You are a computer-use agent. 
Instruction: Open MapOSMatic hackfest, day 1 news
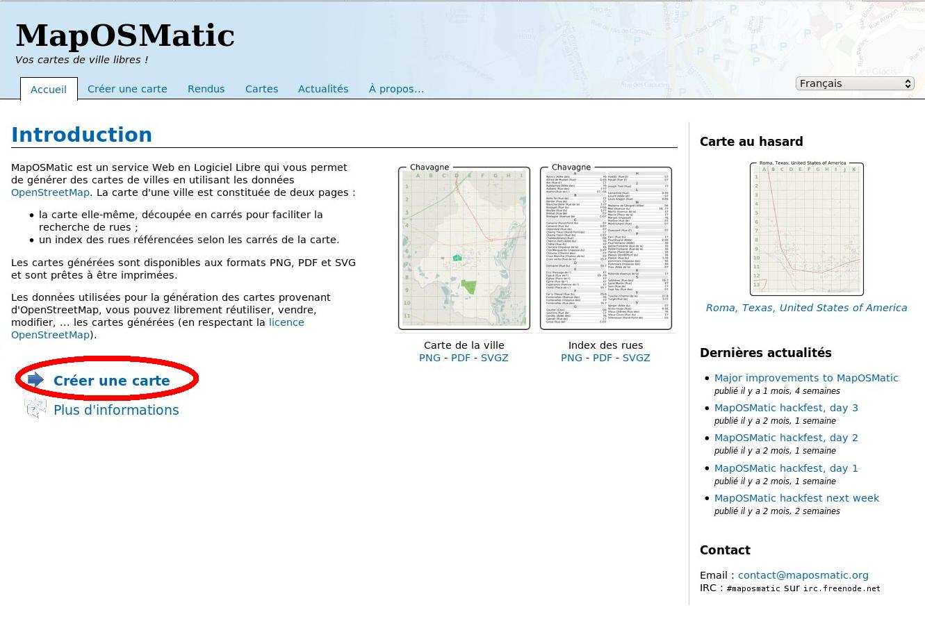[786, 468]
